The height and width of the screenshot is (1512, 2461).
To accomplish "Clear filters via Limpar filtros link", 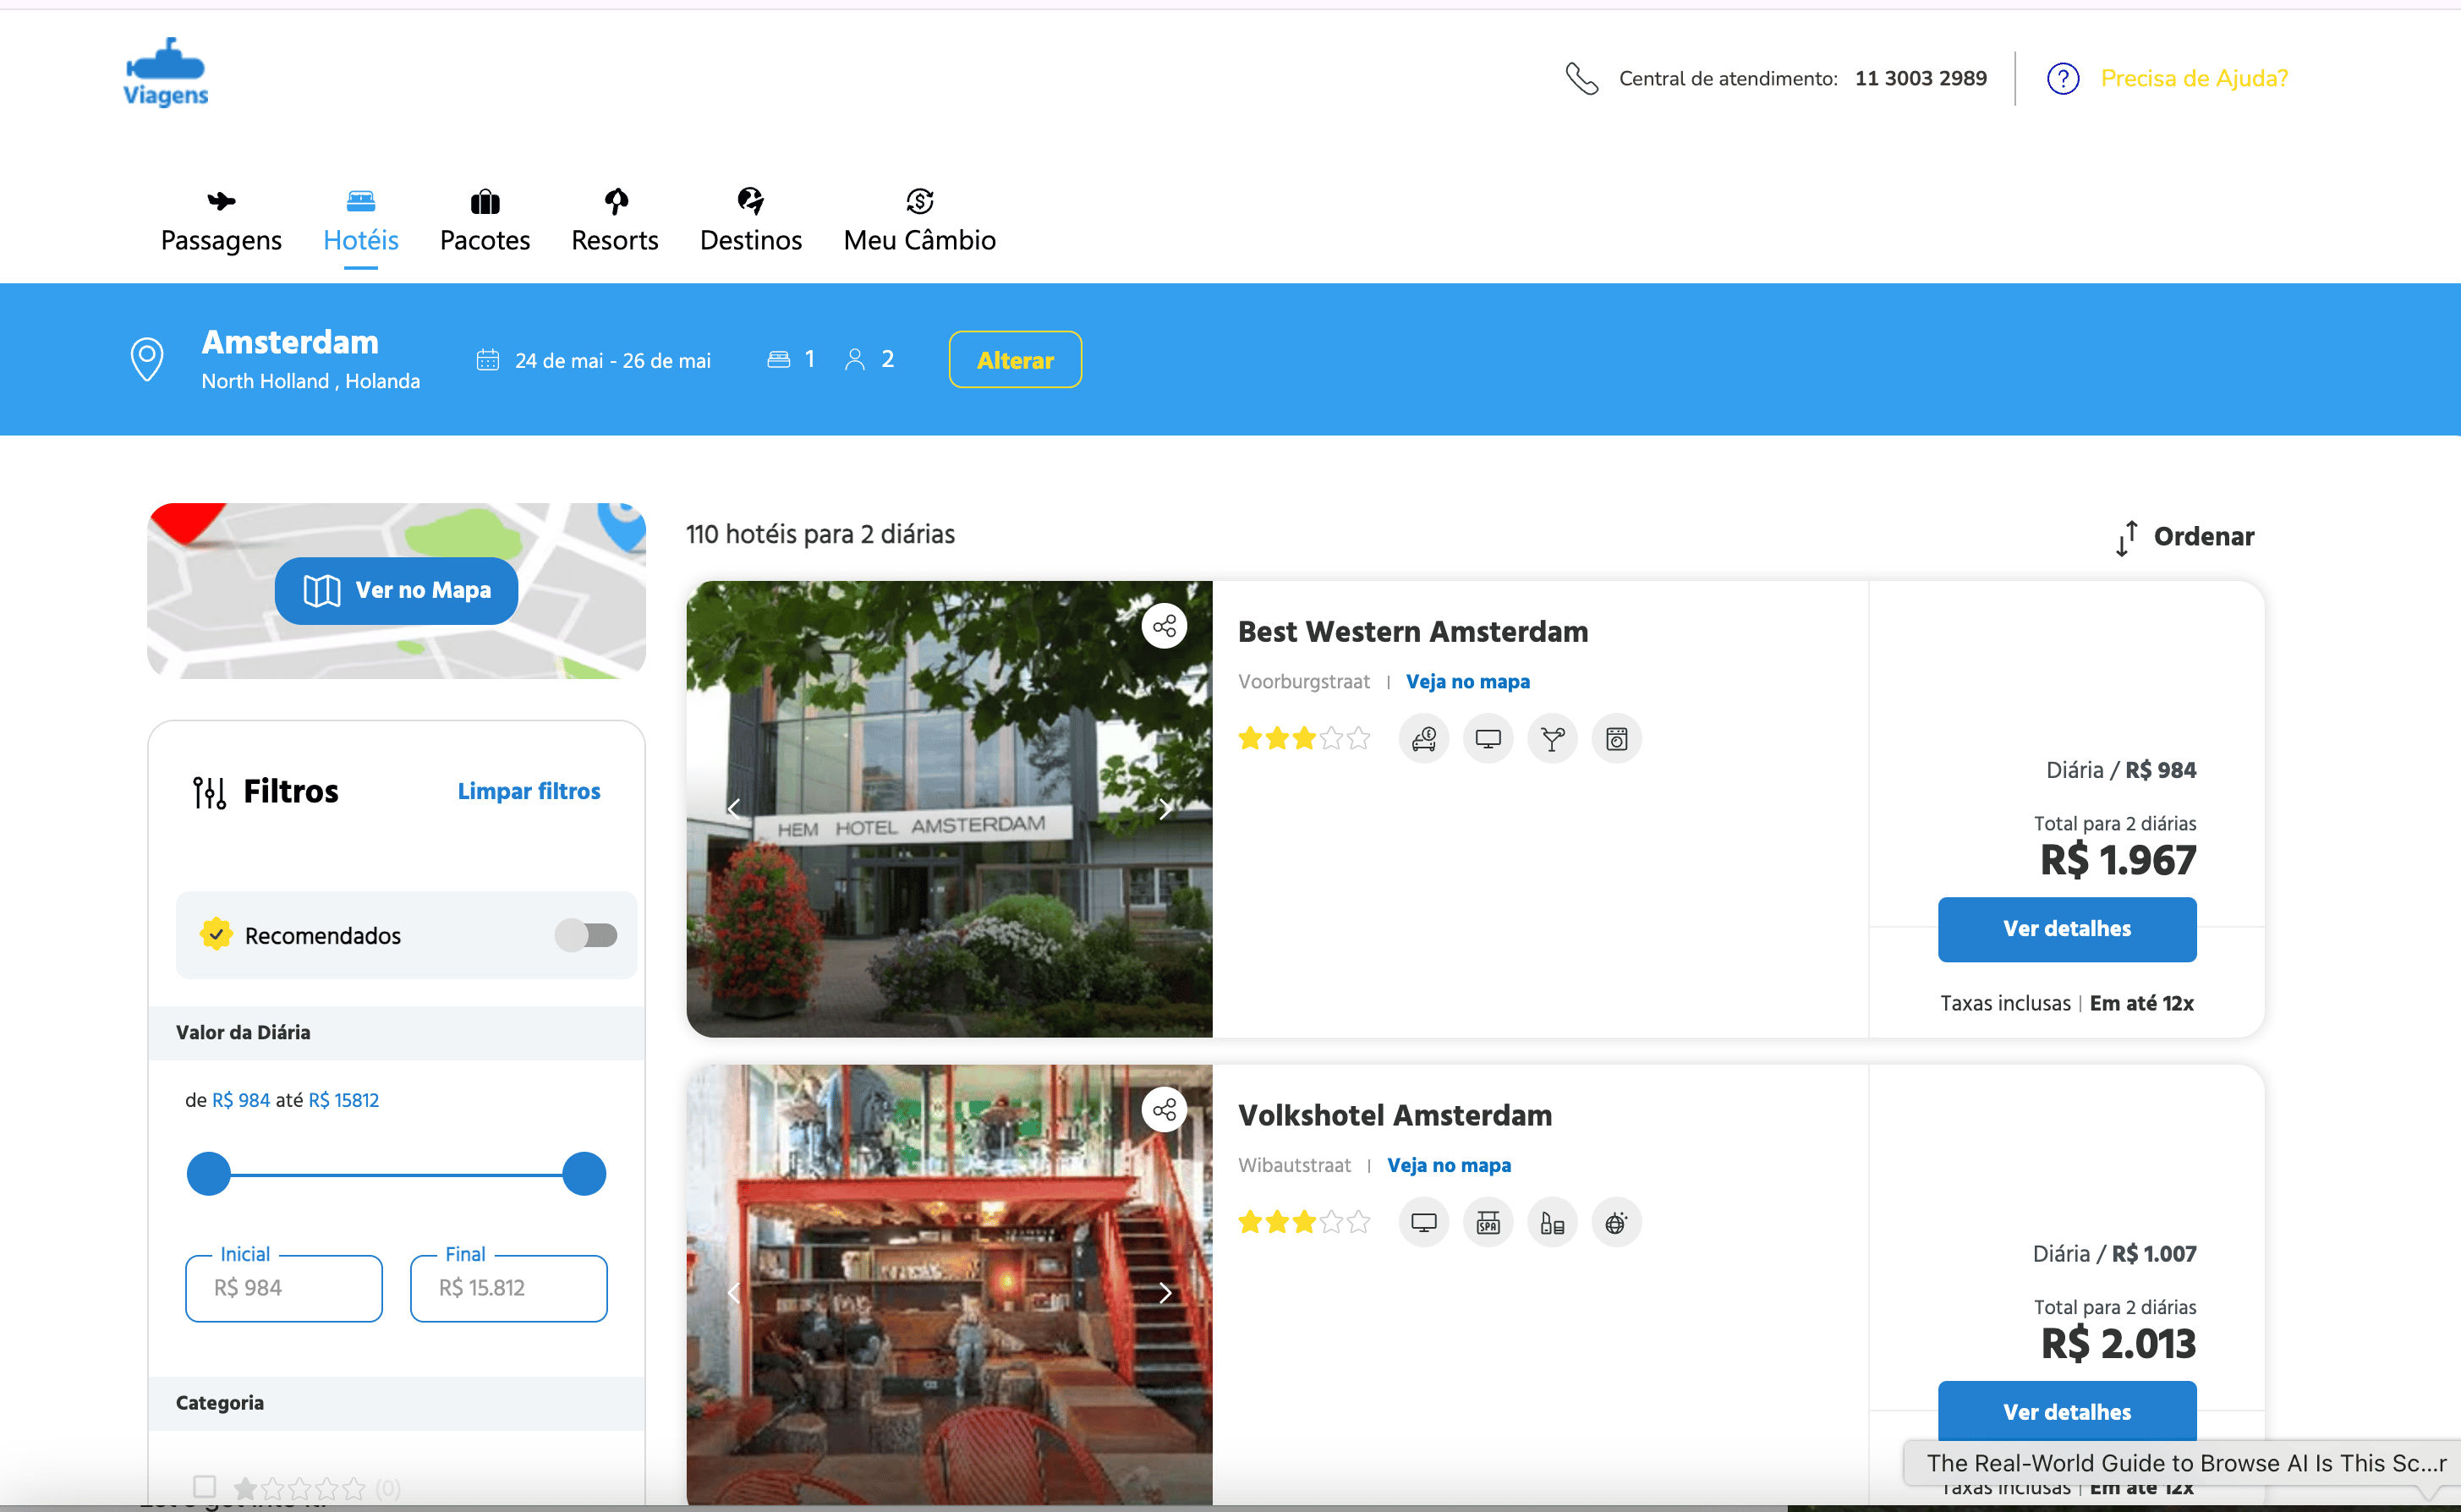I will pyautogui.click(x=528, y=791).
